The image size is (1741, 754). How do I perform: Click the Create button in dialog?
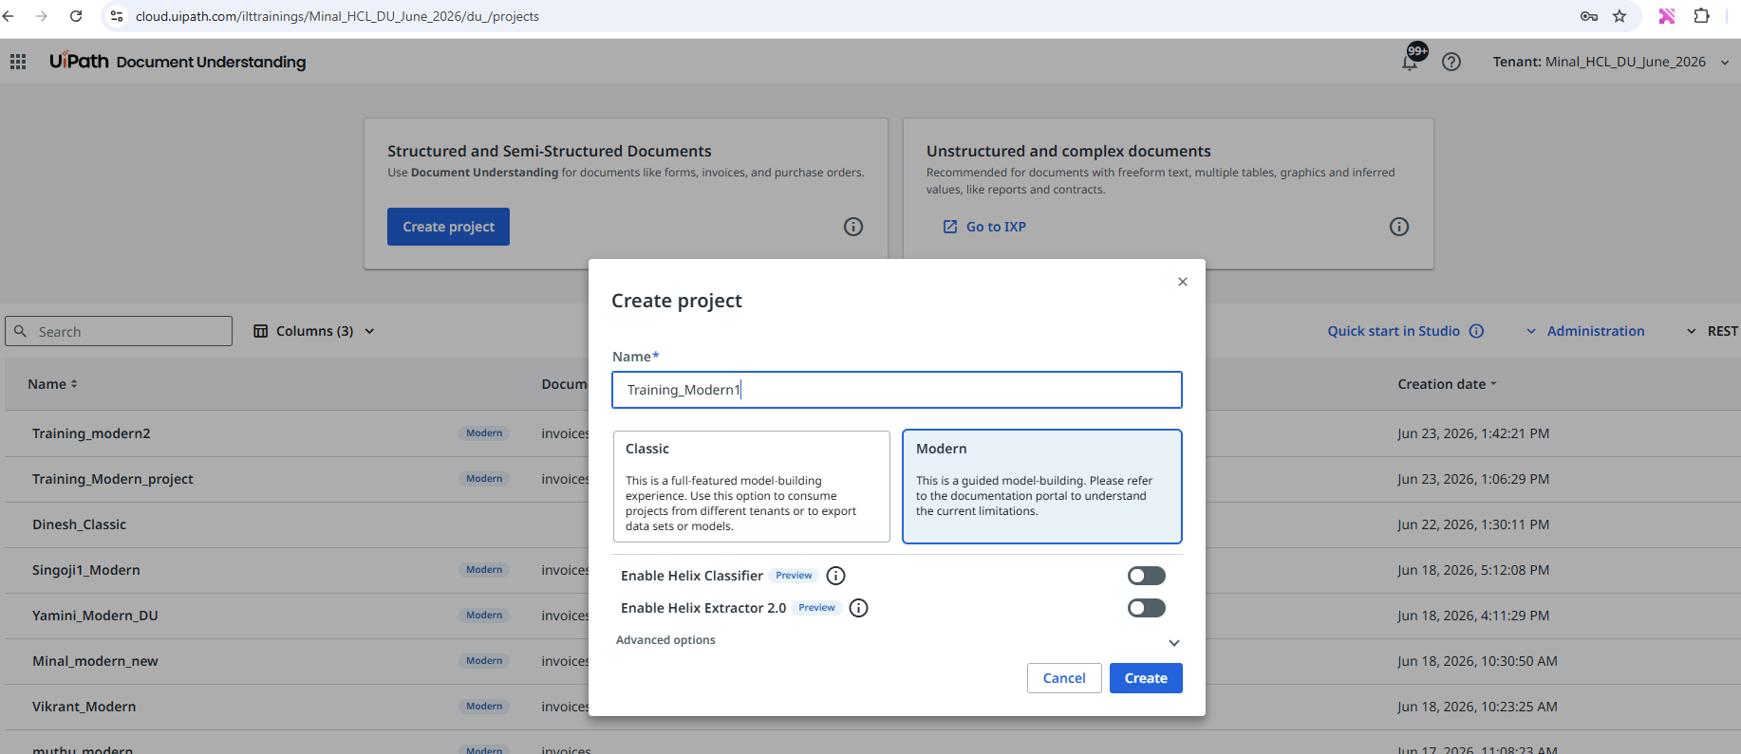coord(1146,678)
